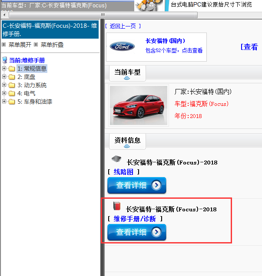Screen dimensions: 262x276
Task: Expand the 常规信息 tree node
Action: (x=4, y=68)
